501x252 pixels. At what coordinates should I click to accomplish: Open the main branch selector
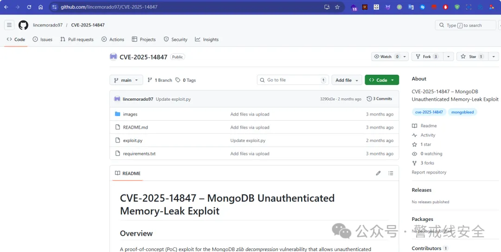(126, 80)
